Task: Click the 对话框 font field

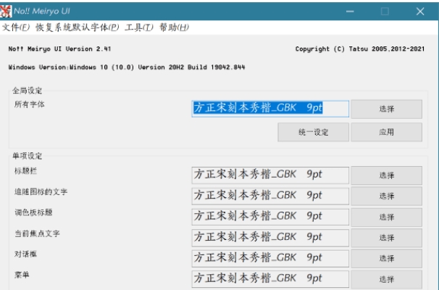Action: pos(270,258)
